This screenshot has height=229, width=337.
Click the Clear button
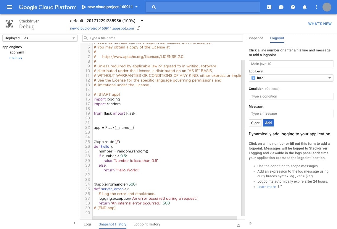[255, 123]
